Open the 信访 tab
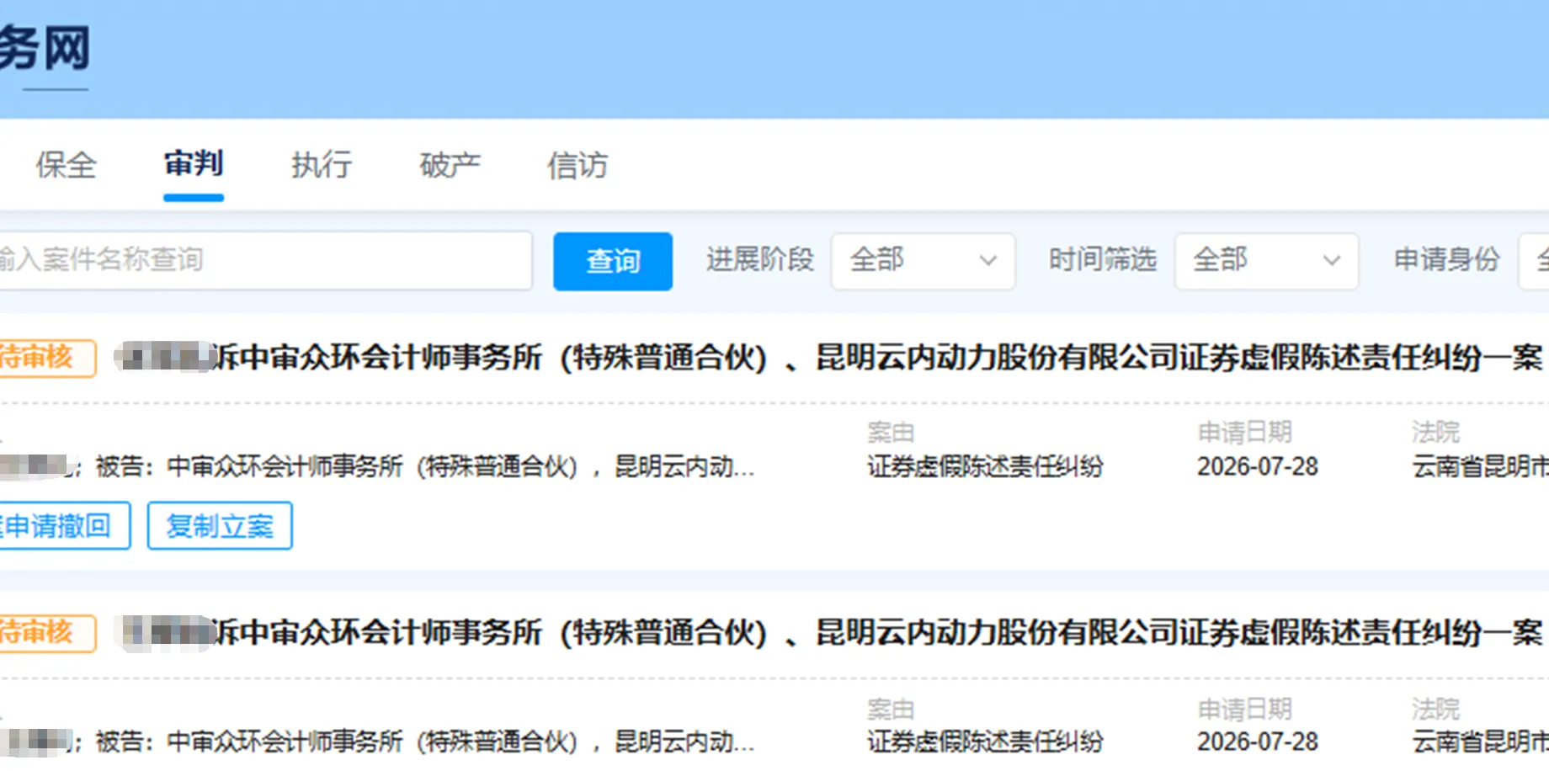 pos(578,165)
